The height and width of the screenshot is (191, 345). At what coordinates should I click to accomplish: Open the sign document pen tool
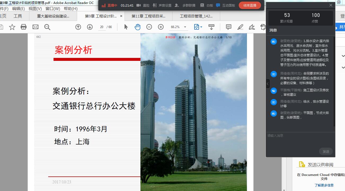click(x=252, y=27)
